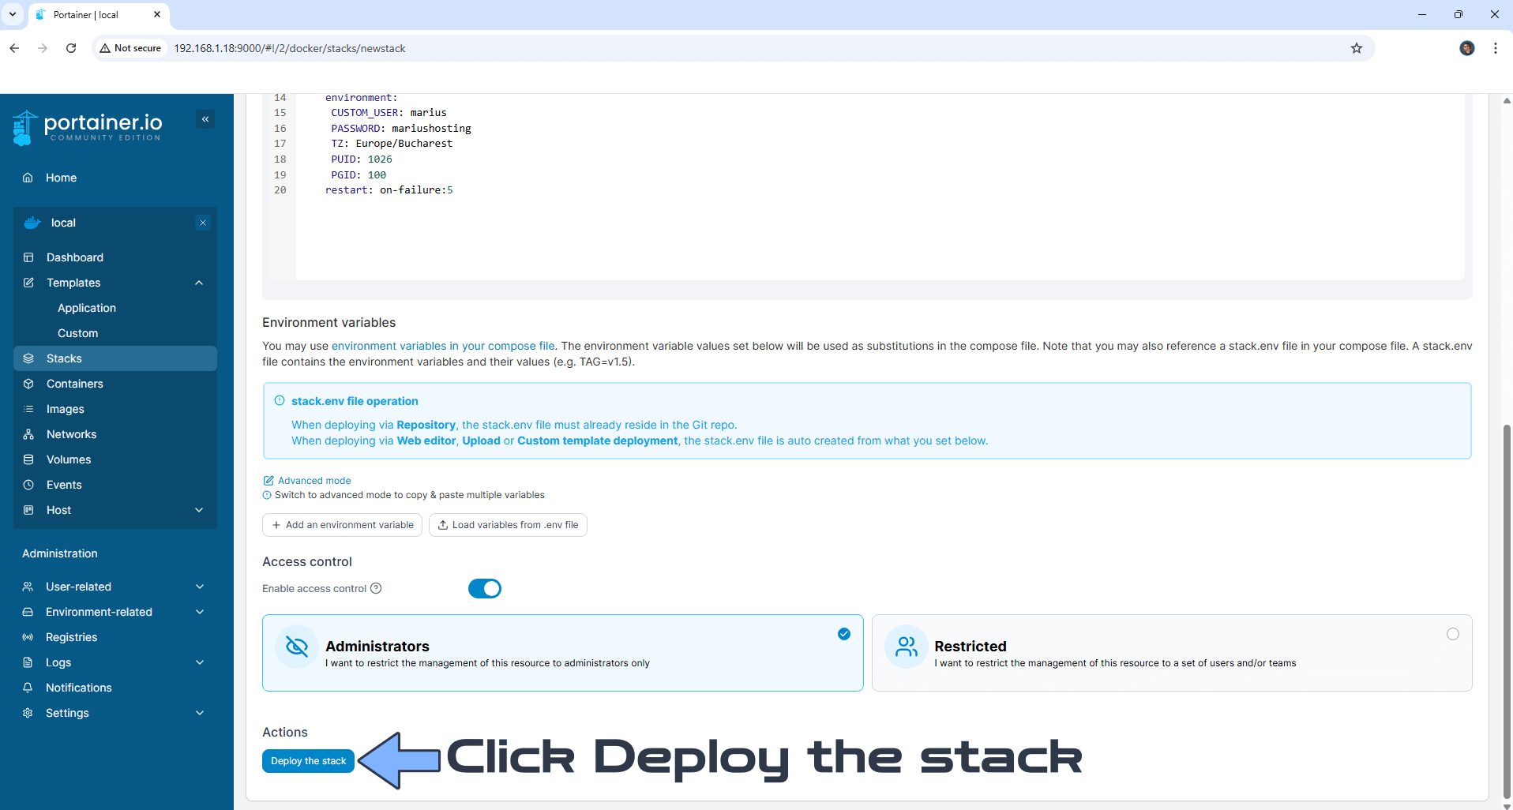Image resolution: width=1513 pixels, height=810 pixels.
Task: Click the Networks nodes icon
Action: click(28, 434)
